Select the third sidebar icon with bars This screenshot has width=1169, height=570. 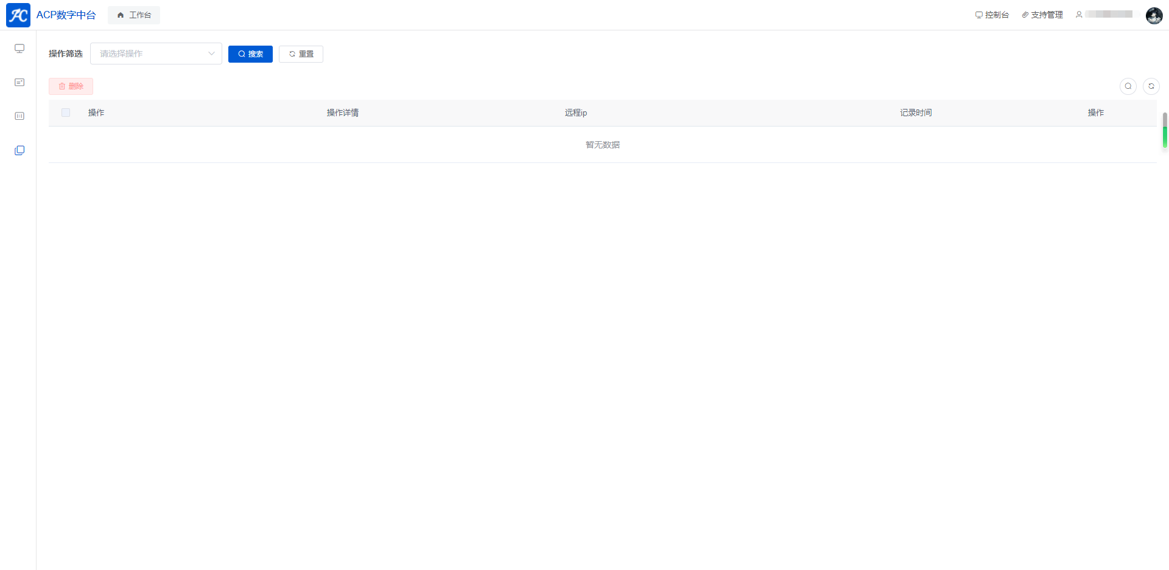(x=19, y=116)
